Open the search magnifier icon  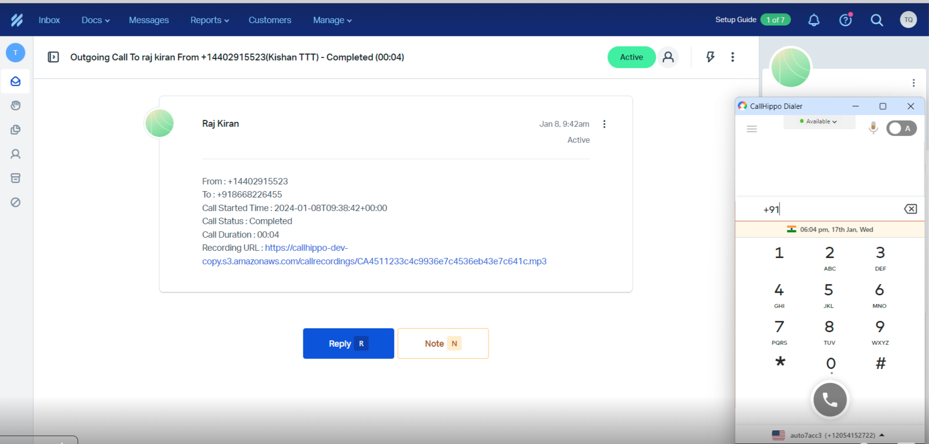pyautogui.click(x=877, y=20)
